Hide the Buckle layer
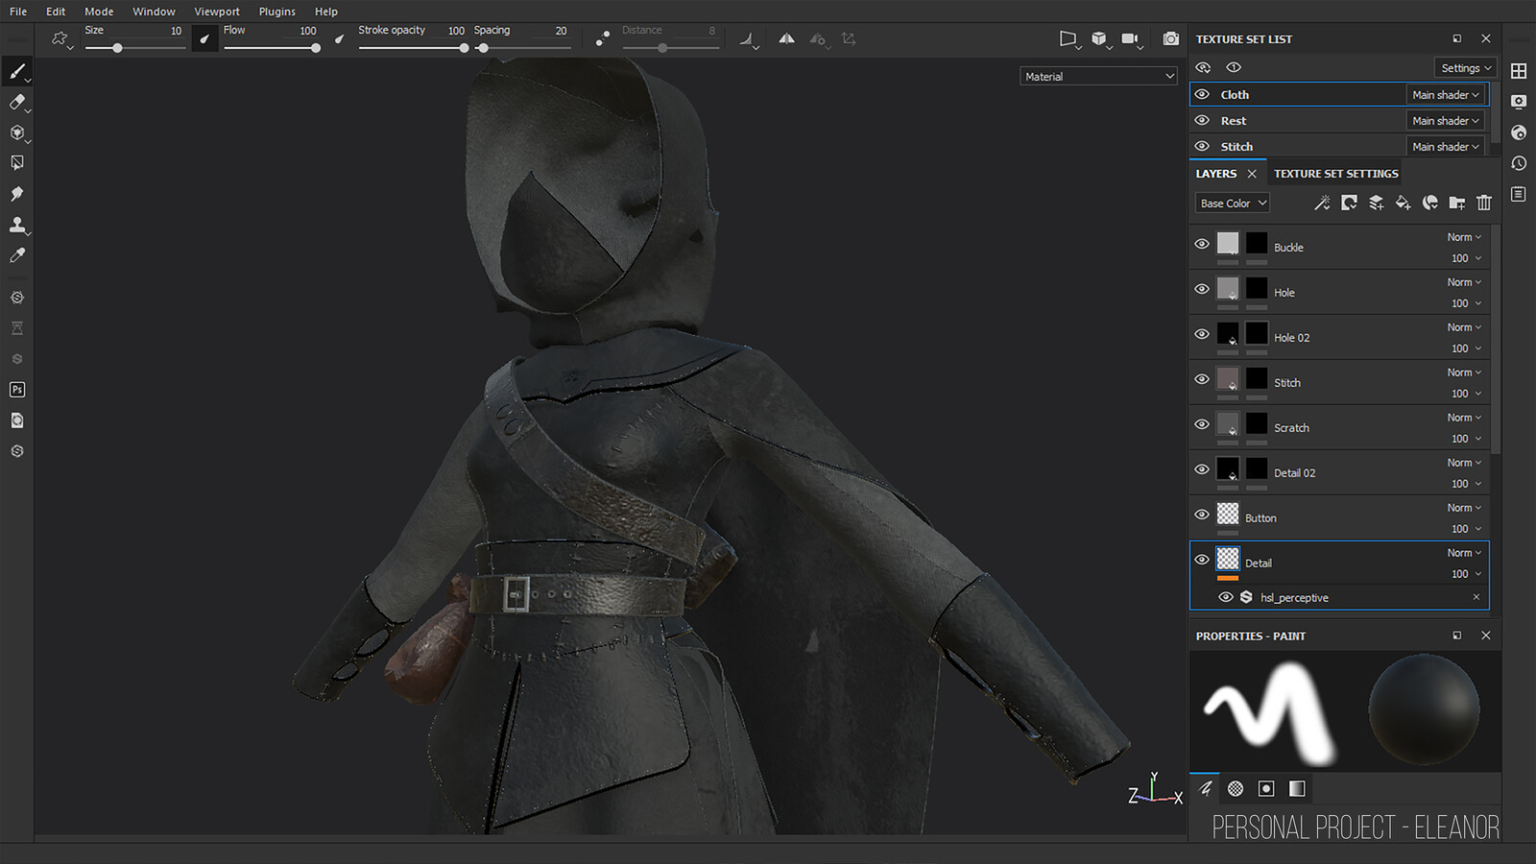Screen dimensions: 1536x864 [x=1202, y=245]
